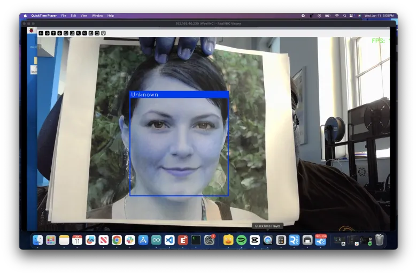
Task: Open Google Chrome from the dock
Action: [117, 240]
